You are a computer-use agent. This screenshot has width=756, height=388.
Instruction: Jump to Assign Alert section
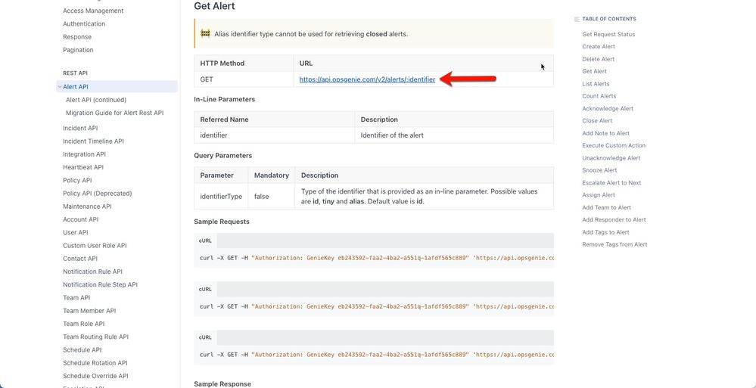coord(599,195)
